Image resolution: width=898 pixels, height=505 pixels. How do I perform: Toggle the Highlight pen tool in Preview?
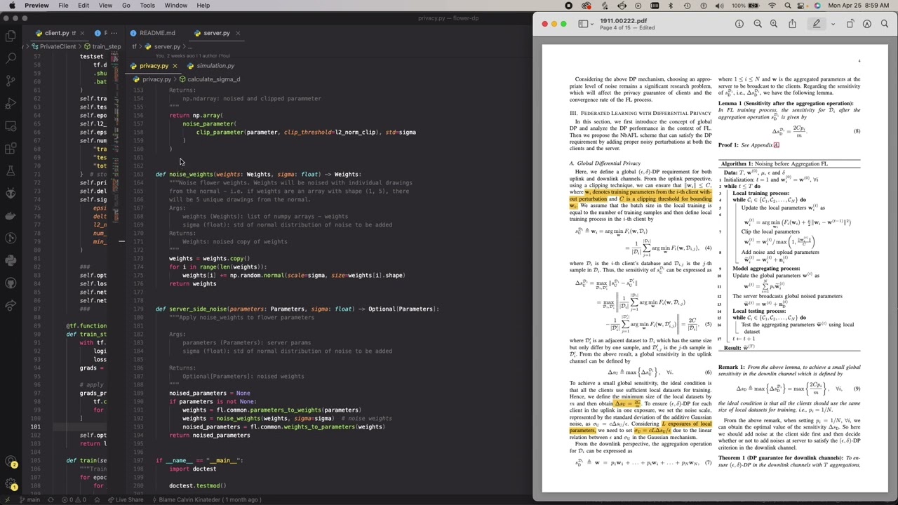point(817,24)
